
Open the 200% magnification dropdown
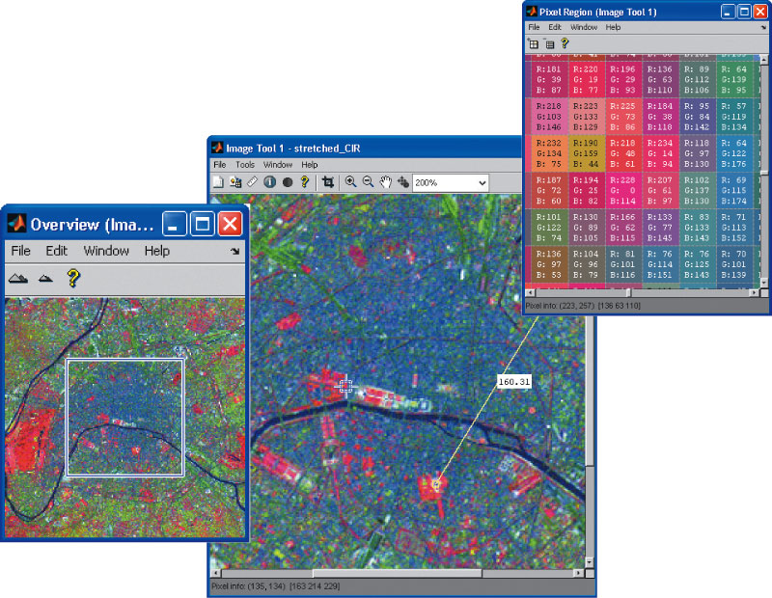tap(451, 182)
